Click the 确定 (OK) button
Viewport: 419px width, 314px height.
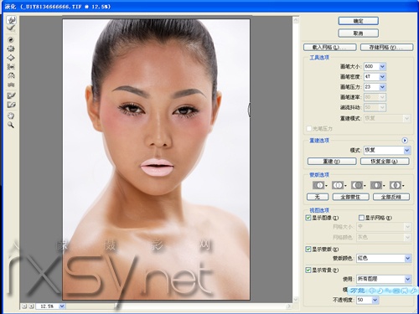point(359,21)
